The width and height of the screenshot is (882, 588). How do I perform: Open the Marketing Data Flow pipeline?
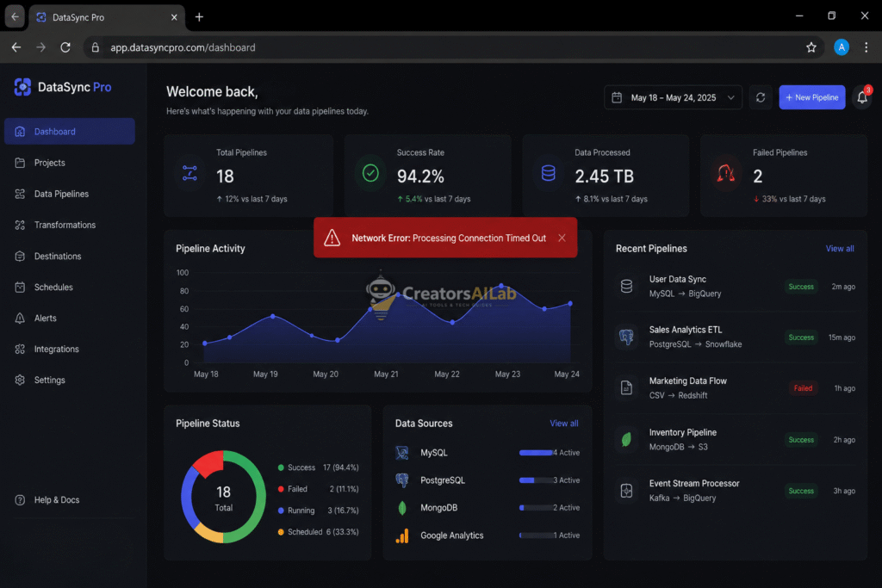click(x=736, y=388)
